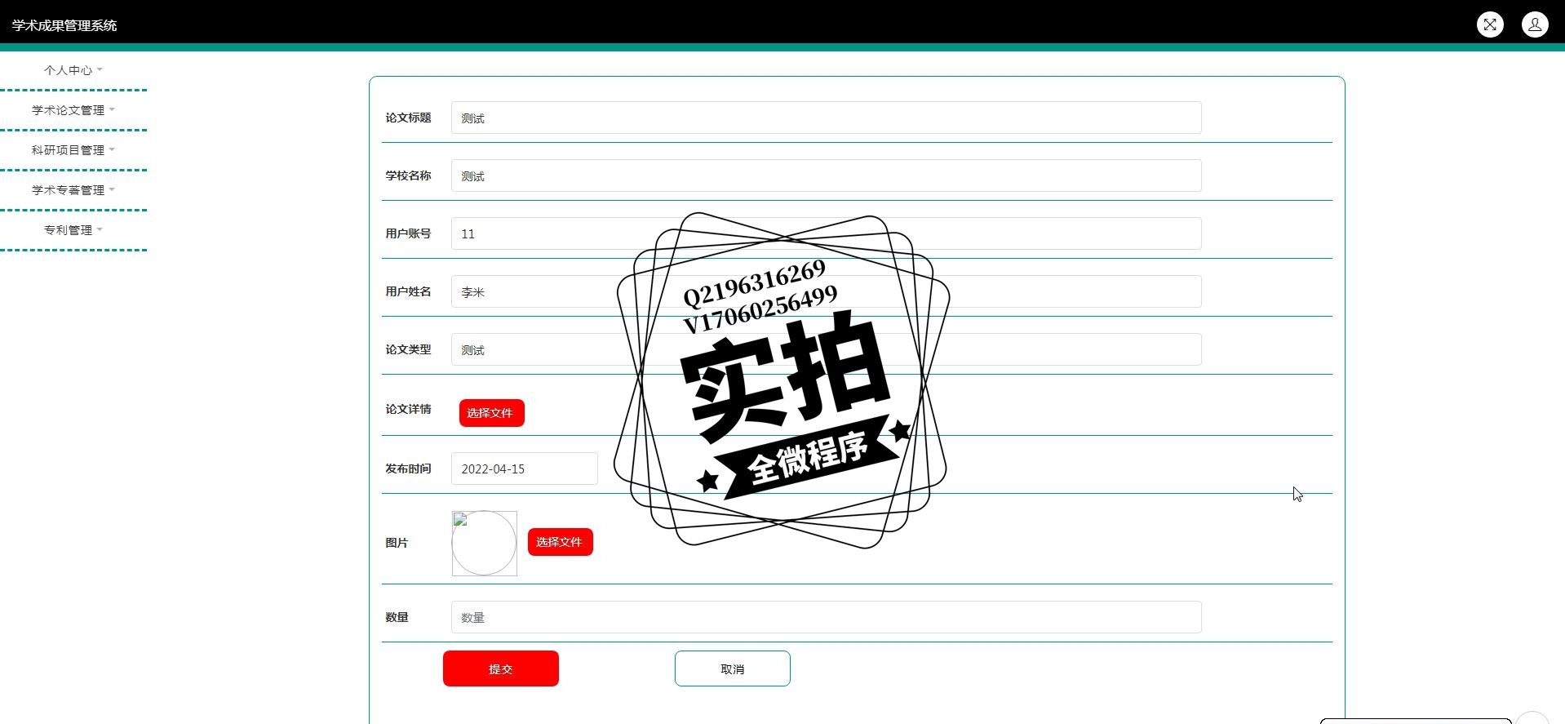Click the 发布时间 field label
The height and width of the screenshot is (724, 1565).
(x=408, y=469)
